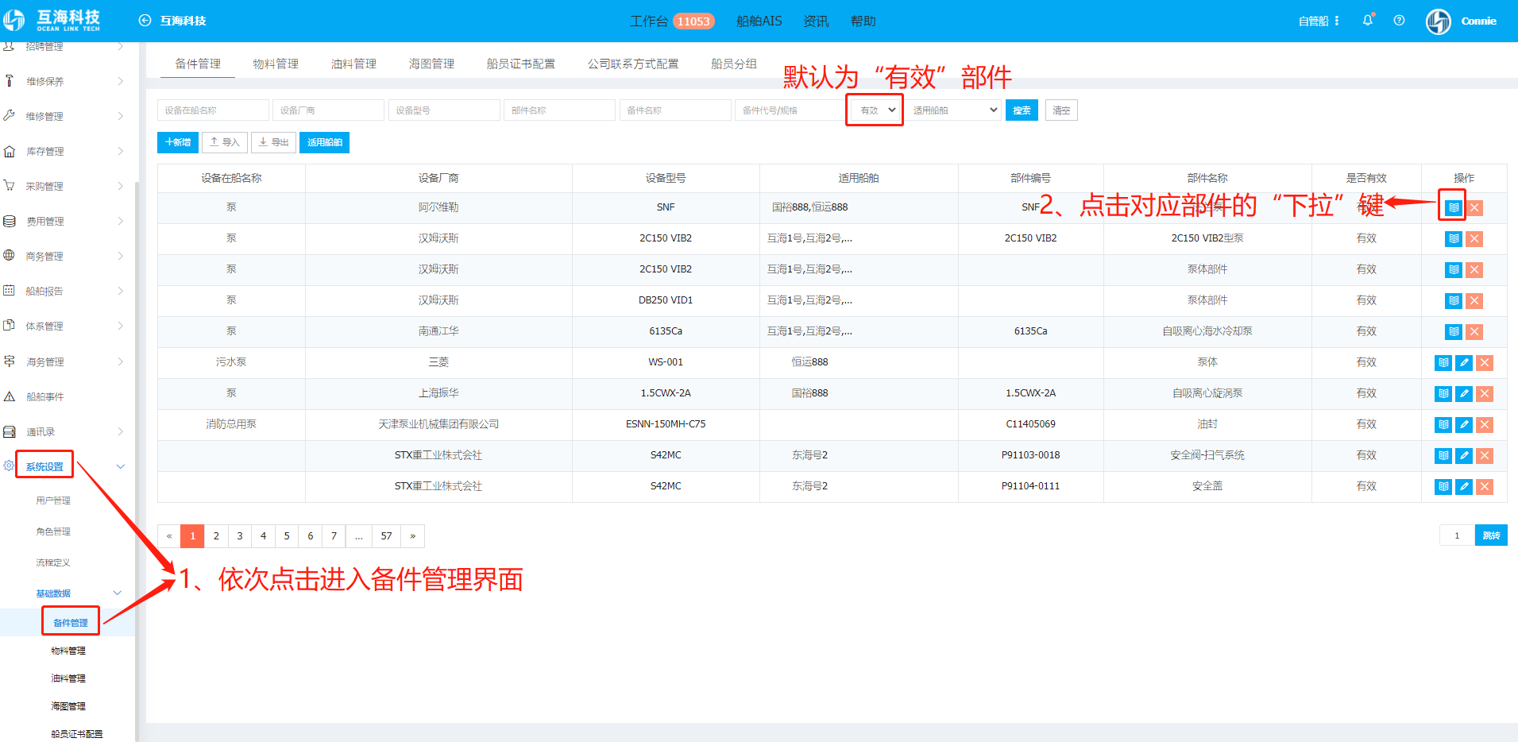Click the 海务管理 signpost icon

(x=10, y=361)
